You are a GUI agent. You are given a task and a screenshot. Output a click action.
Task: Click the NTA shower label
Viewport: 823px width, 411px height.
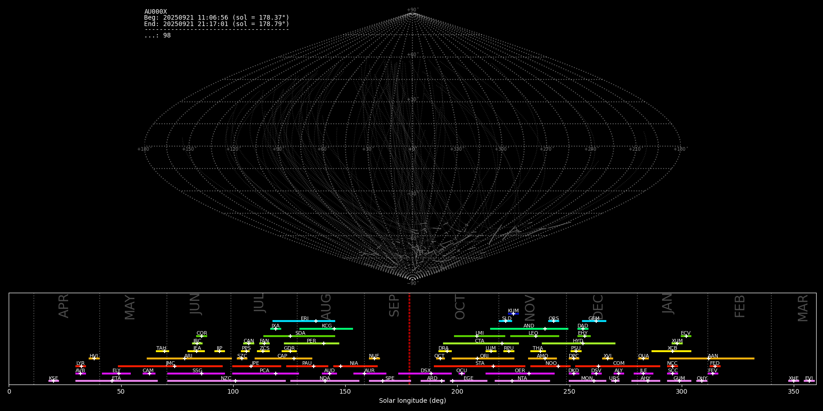coord(522,379)
